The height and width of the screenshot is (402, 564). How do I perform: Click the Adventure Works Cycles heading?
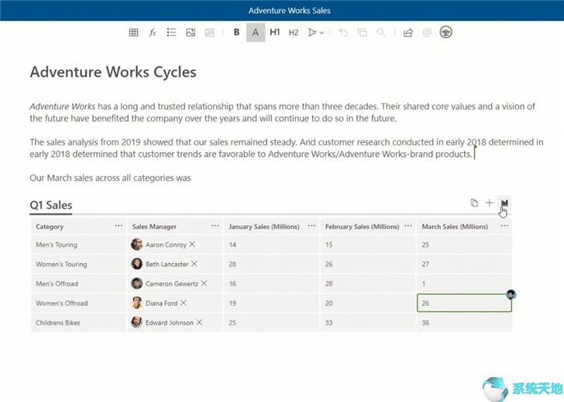click(x=113, y=72)
